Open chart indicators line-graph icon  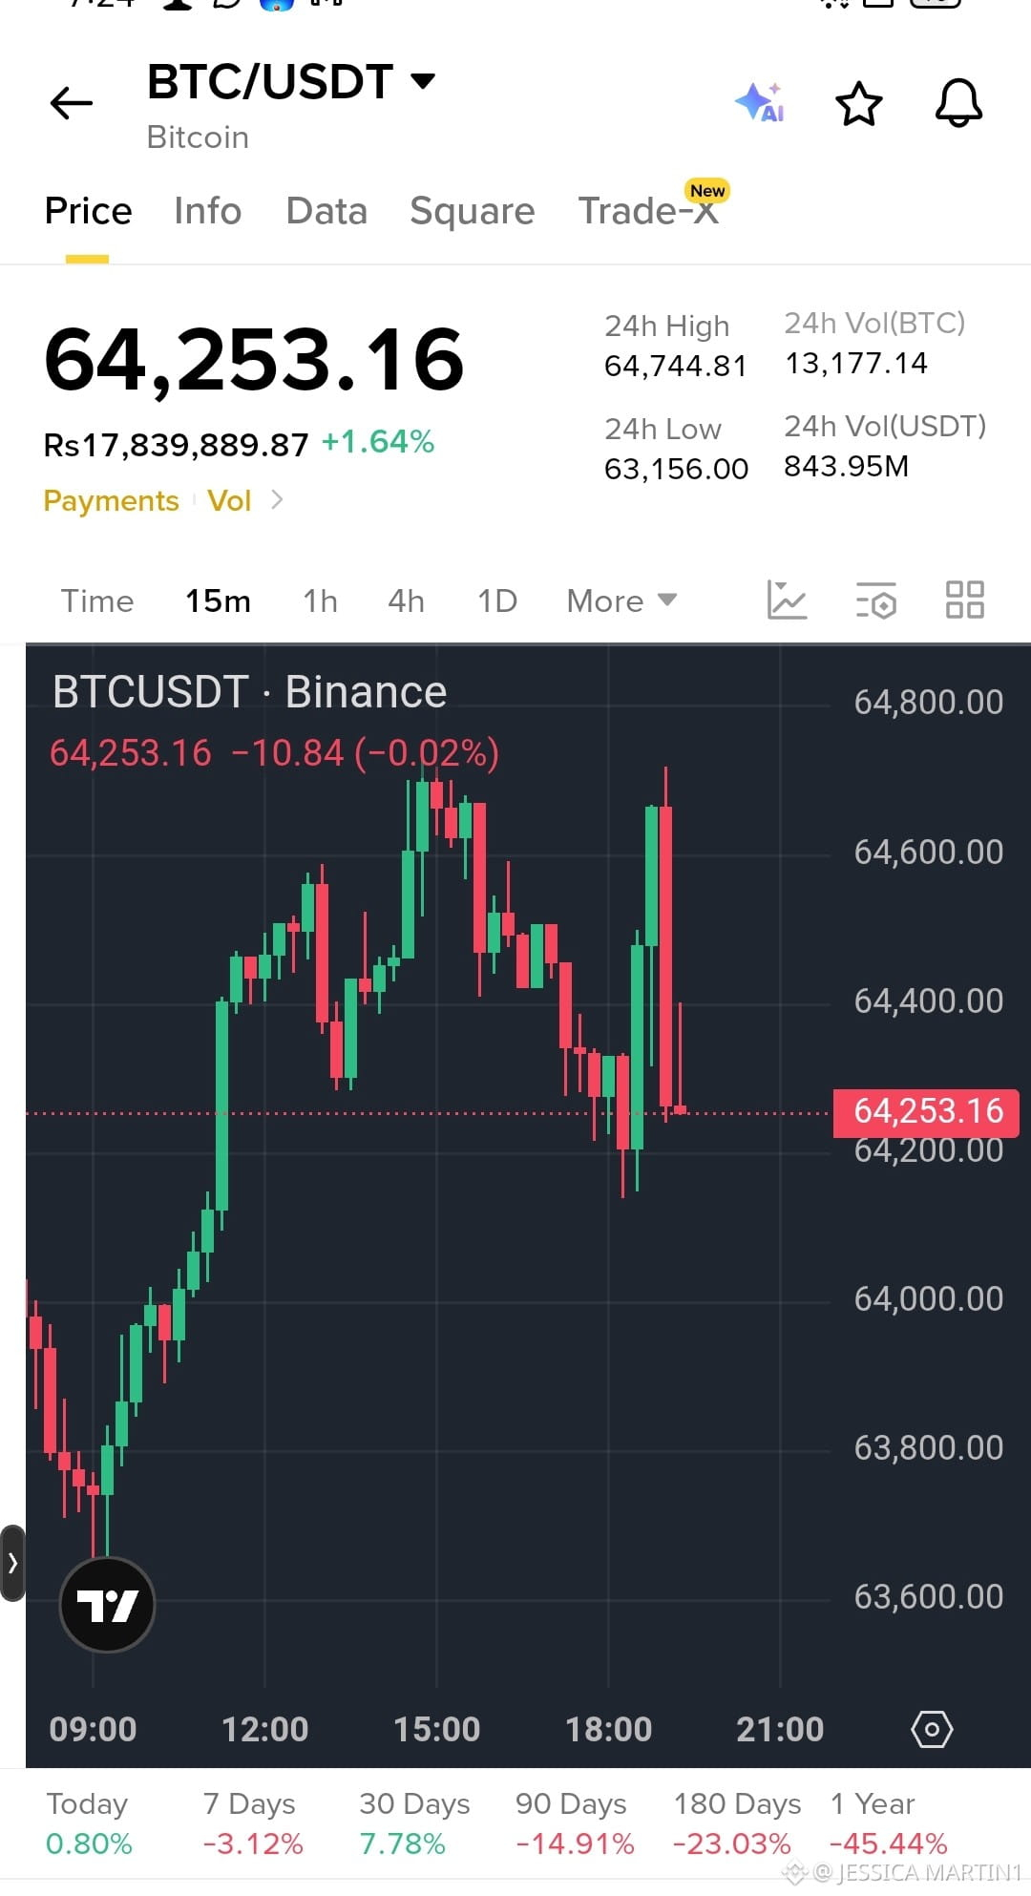(x=788, y=600)
